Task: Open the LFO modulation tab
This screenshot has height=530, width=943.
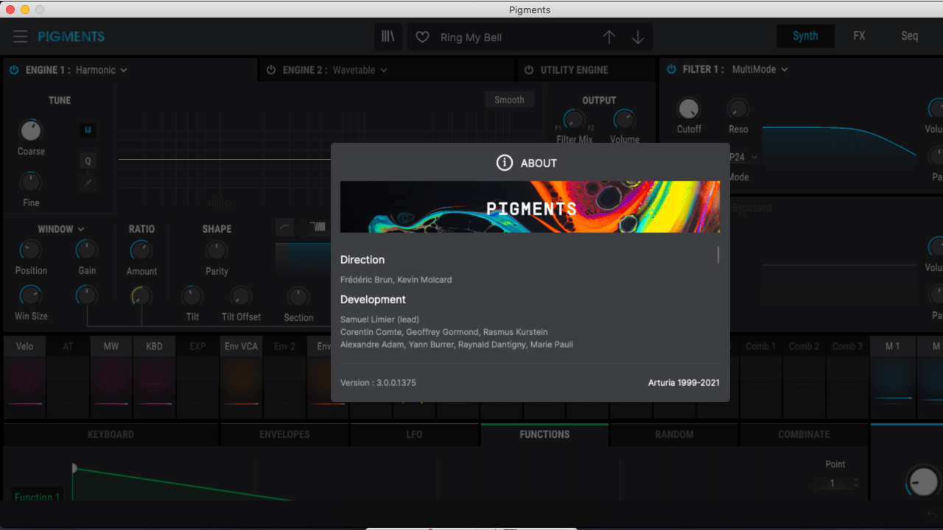Action: [414, 434]
